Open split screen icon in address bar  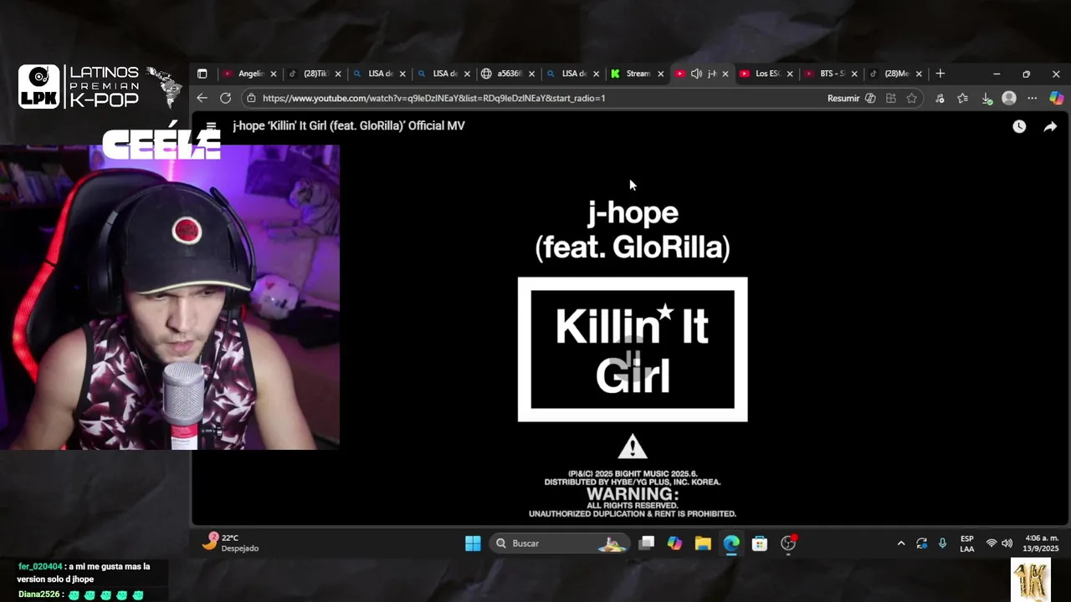pos(890,98)
